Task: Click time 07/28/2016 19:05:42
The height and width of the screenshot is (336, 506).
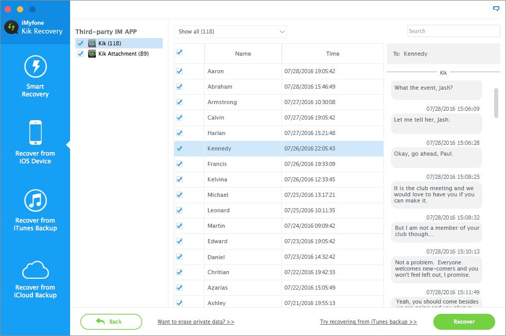Action: tap(310, 71)
